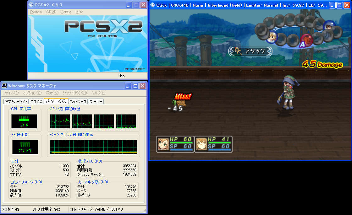
Task: Click the Miss! popup in game
Action: [183, 96]
